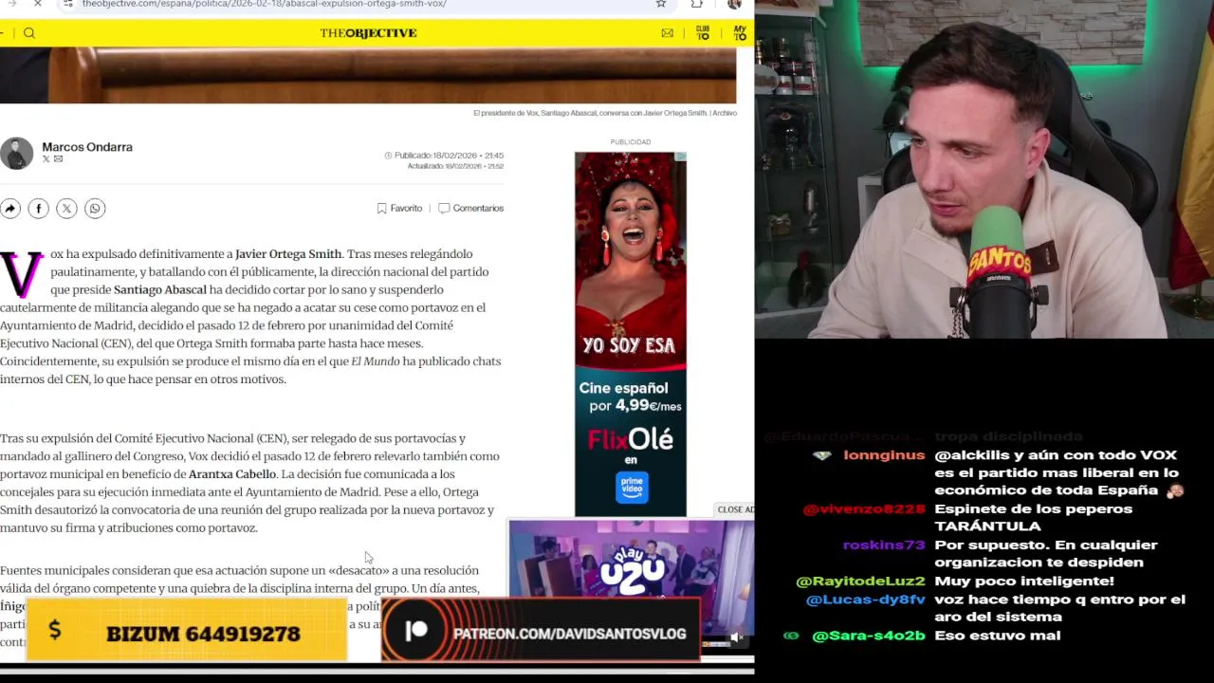Click chat message 'Eso estuvo mal'

(997, 636)
